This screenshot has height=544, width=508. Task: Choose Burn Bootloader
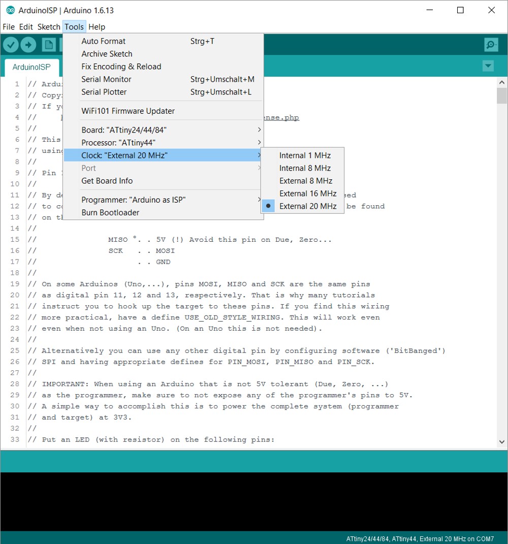coord(163,212)
